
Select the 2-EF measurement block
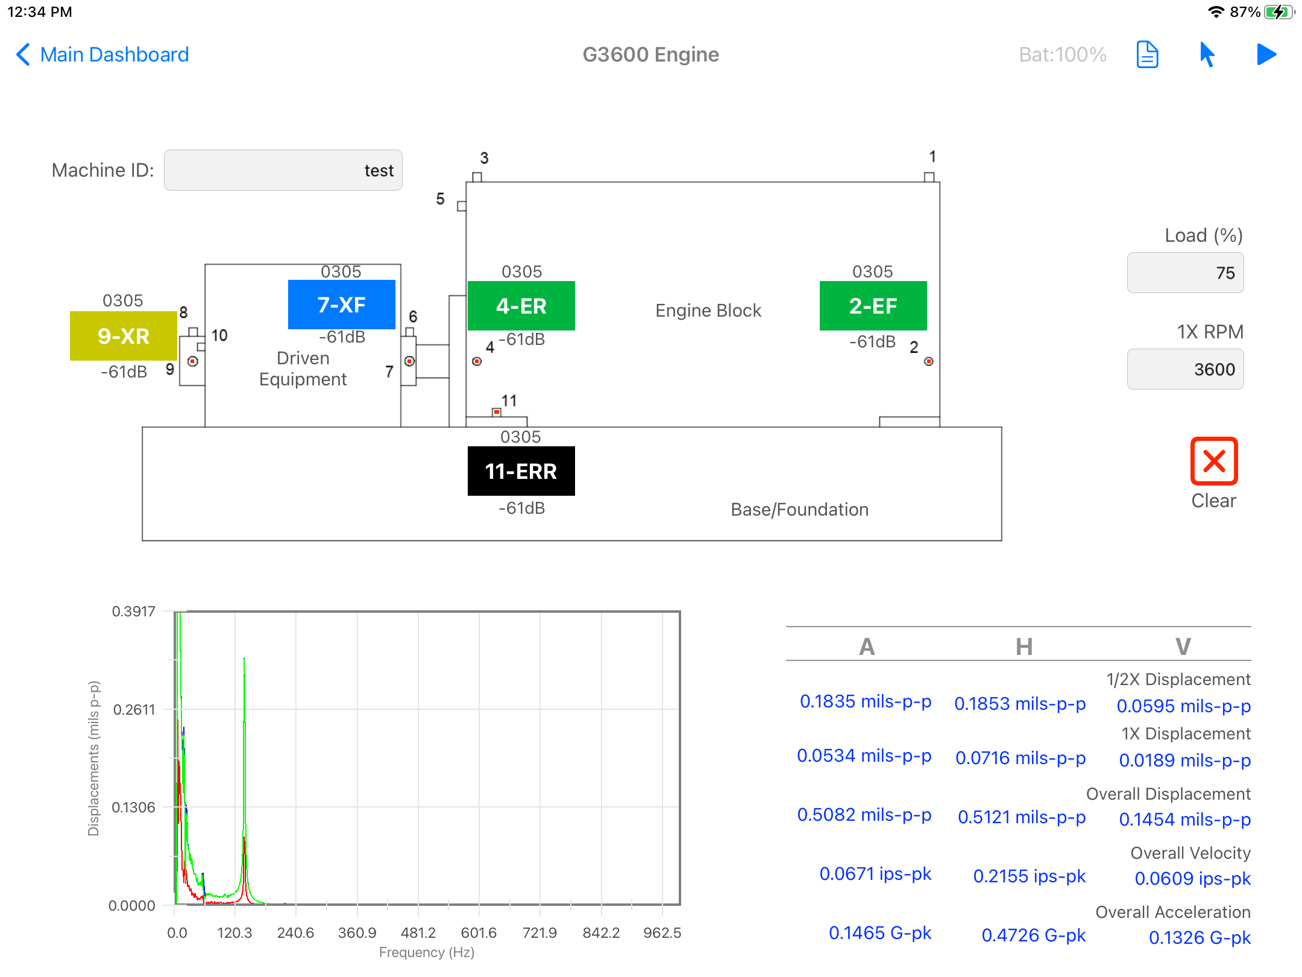pos(873,306)
